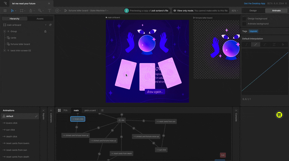The height and width of the screenshot is (161, 289).
Task: Choose the Artboard tool
Action: [x=22, y=11]
